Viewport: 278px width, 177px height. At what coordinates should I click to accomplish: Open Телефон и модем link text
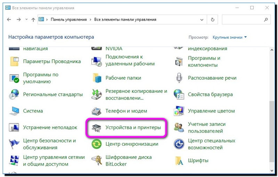click(126, 111)
